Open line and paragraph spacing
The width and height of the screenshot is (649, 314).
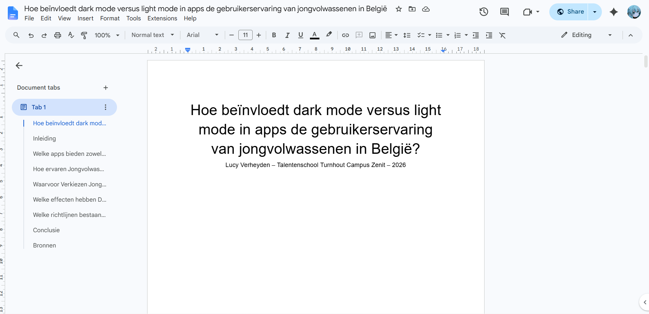(407, 35)
